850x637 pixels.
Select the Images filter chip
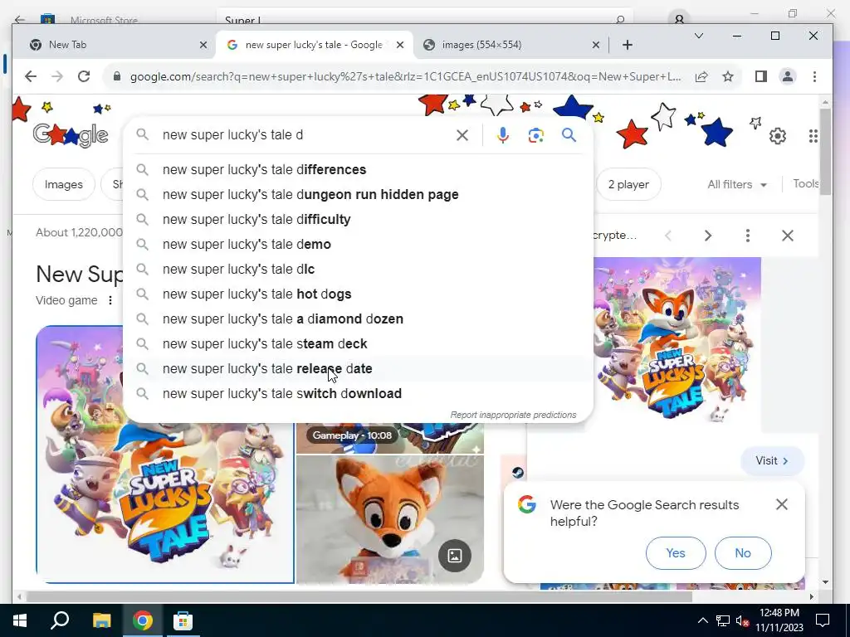tap(63, 184)
